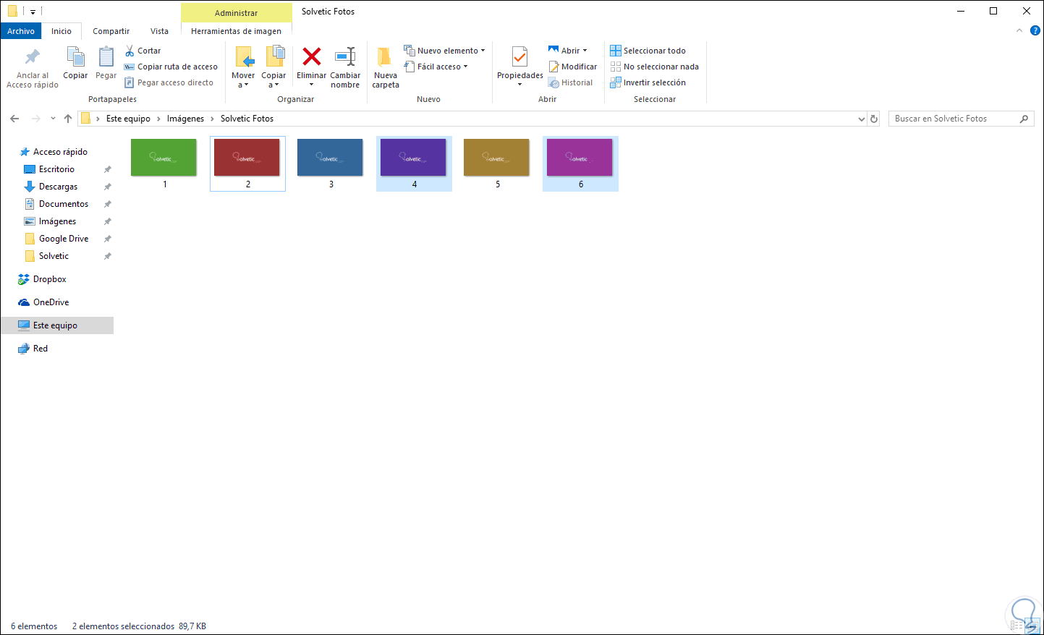Screen dimensions: 1044x635
Task: Open the Nuevo elemento dropdown
Action: [444, 51]
